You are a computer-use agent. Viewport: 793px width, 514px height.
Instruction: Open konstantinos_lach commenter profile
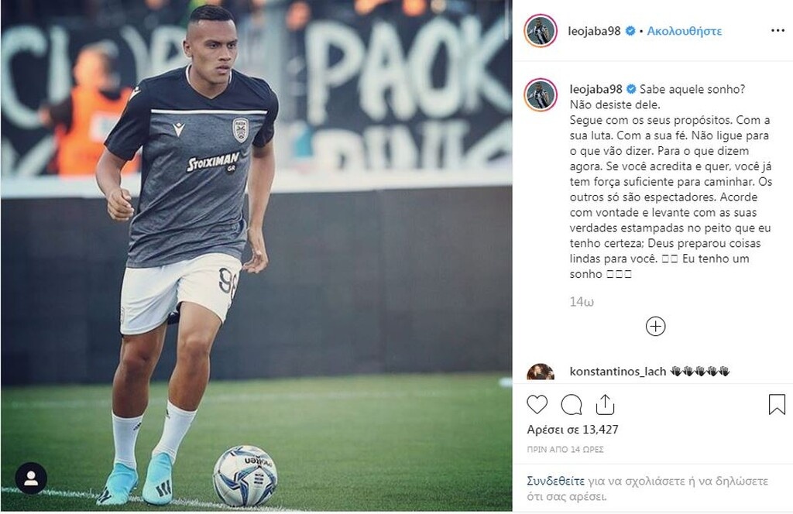(x=617, y=372)
